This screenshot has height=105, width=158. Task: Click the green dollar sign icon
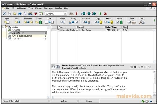coord(100,13)
